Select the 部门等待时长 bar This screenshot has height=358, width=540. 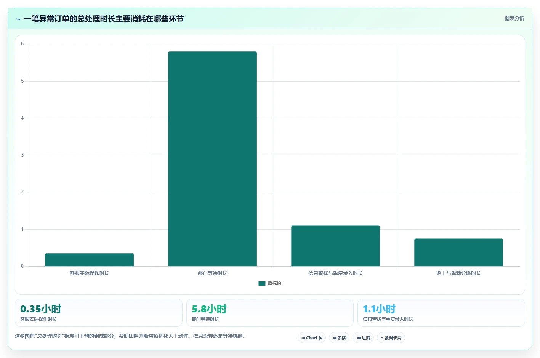[212, 159]
